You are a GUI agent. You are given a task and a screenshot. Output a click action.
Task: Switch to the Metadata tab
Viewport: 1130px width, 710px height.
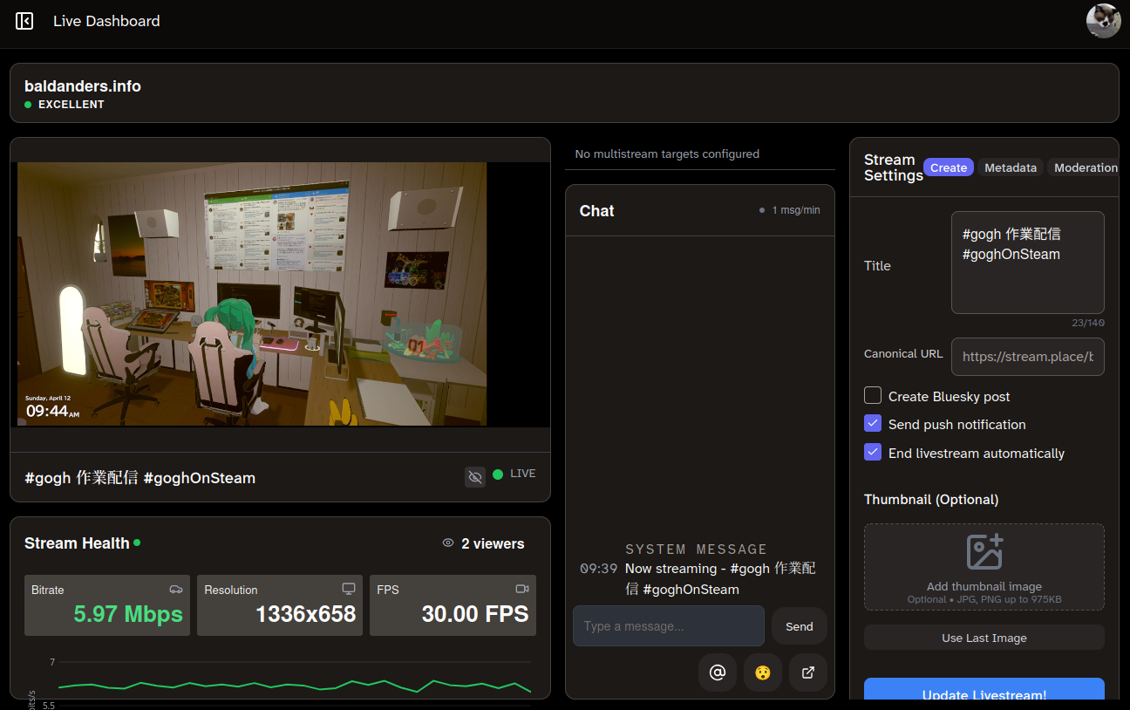pyautogui.click(x=1011, y=167)
